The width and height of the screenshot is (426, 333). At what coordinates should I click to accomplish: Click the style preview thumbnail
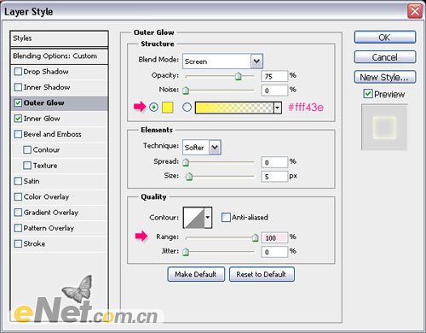tap(384, 127)
